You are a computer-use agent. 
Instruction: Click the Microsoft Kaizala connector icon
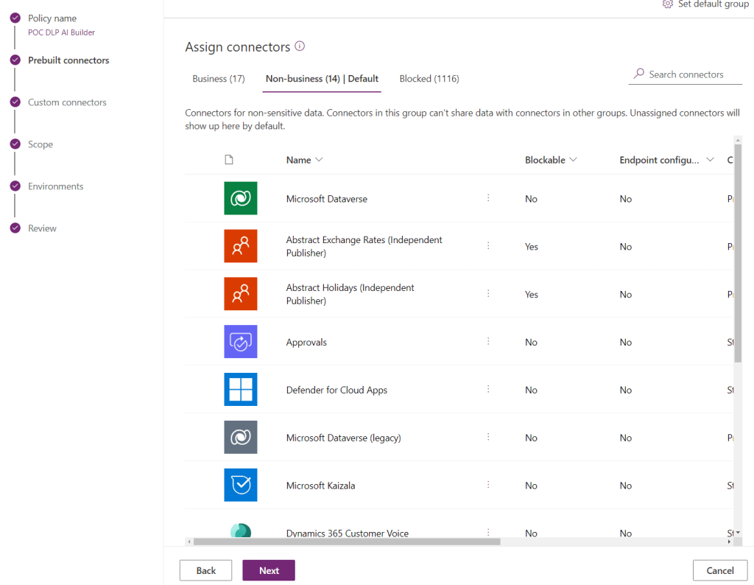(x=240, y=485)
